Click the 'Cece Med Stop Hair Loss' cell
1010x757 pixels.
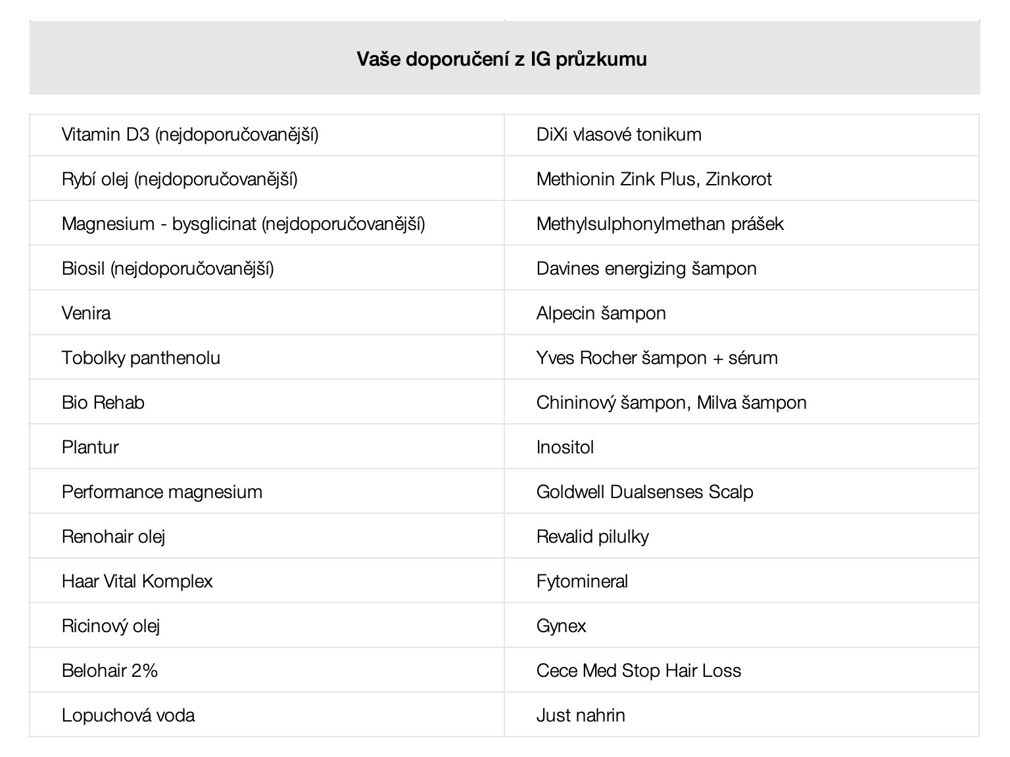tap(638, 671)
